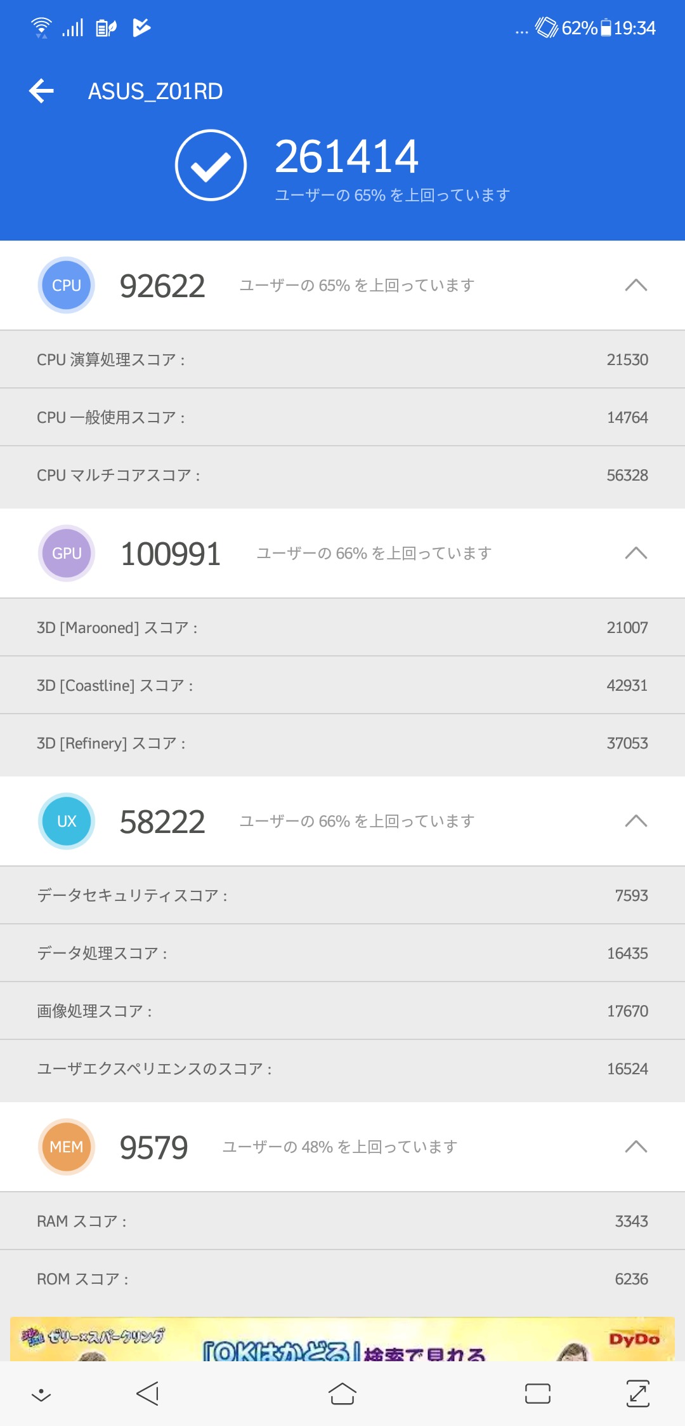The image size is (685, 1426).
Task: Tap the orange MEM category icon
Action: (67, 1147)
